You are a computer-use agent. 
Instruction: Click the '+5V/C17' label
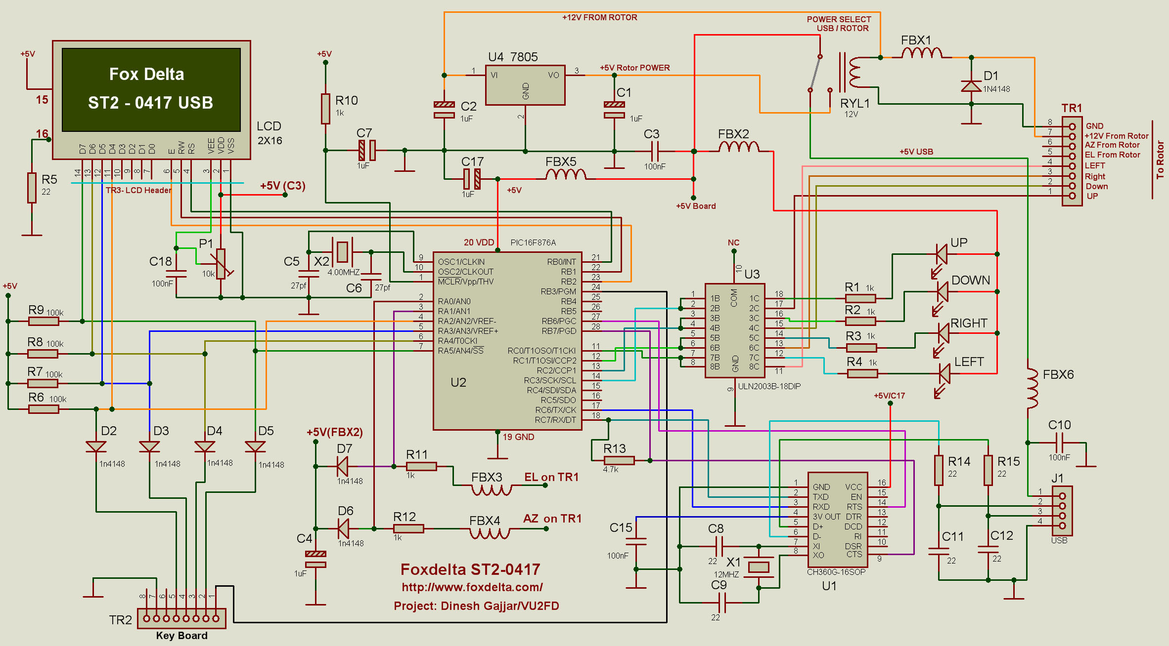889,396
